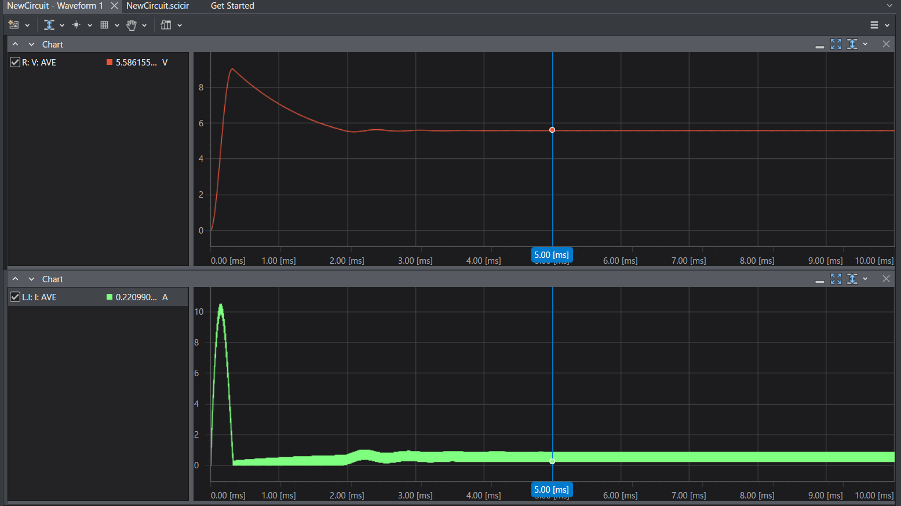Select the pan hand tool

(132, 25)
